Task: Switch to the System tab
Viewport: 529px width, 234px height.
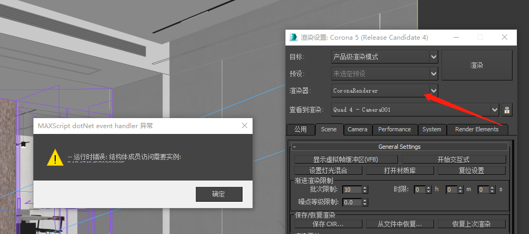Action: pyautogui.click(x=432, y=129)
